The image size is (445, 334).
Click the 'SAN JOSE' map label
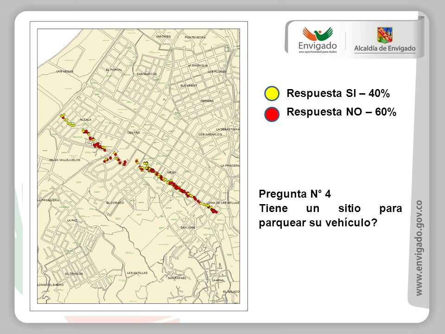[x=188, y=227]
